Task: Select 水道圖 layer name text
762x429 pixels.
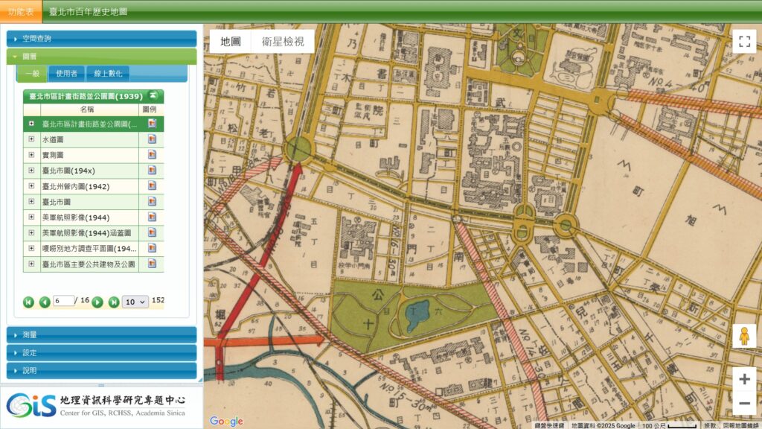Action: click(x=53, y=139)
